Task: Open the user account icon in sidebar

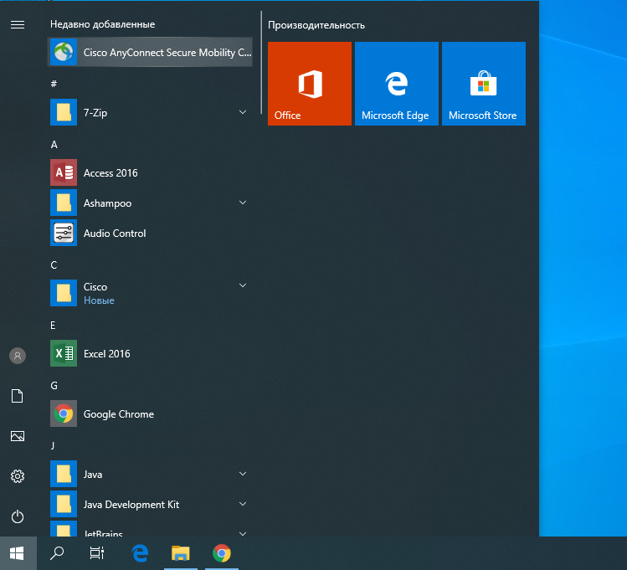Action: (18, 356)
